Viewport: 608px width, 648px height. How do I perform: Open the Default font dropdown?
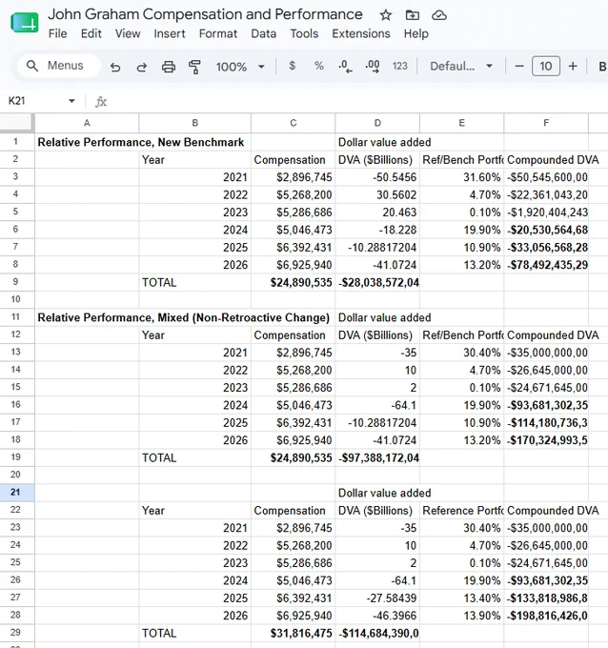461,66
